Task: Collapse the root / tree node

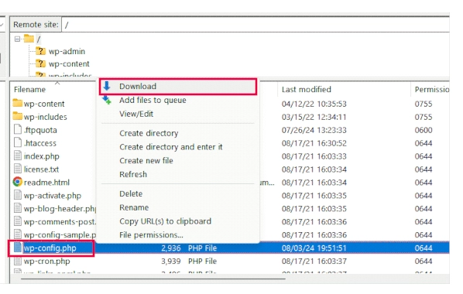Action: click(x=17, y=39)
